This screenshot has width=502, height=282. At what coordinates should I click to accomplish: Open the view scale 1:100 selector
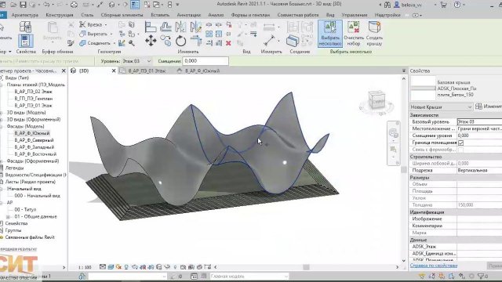(x=85, y=267)
